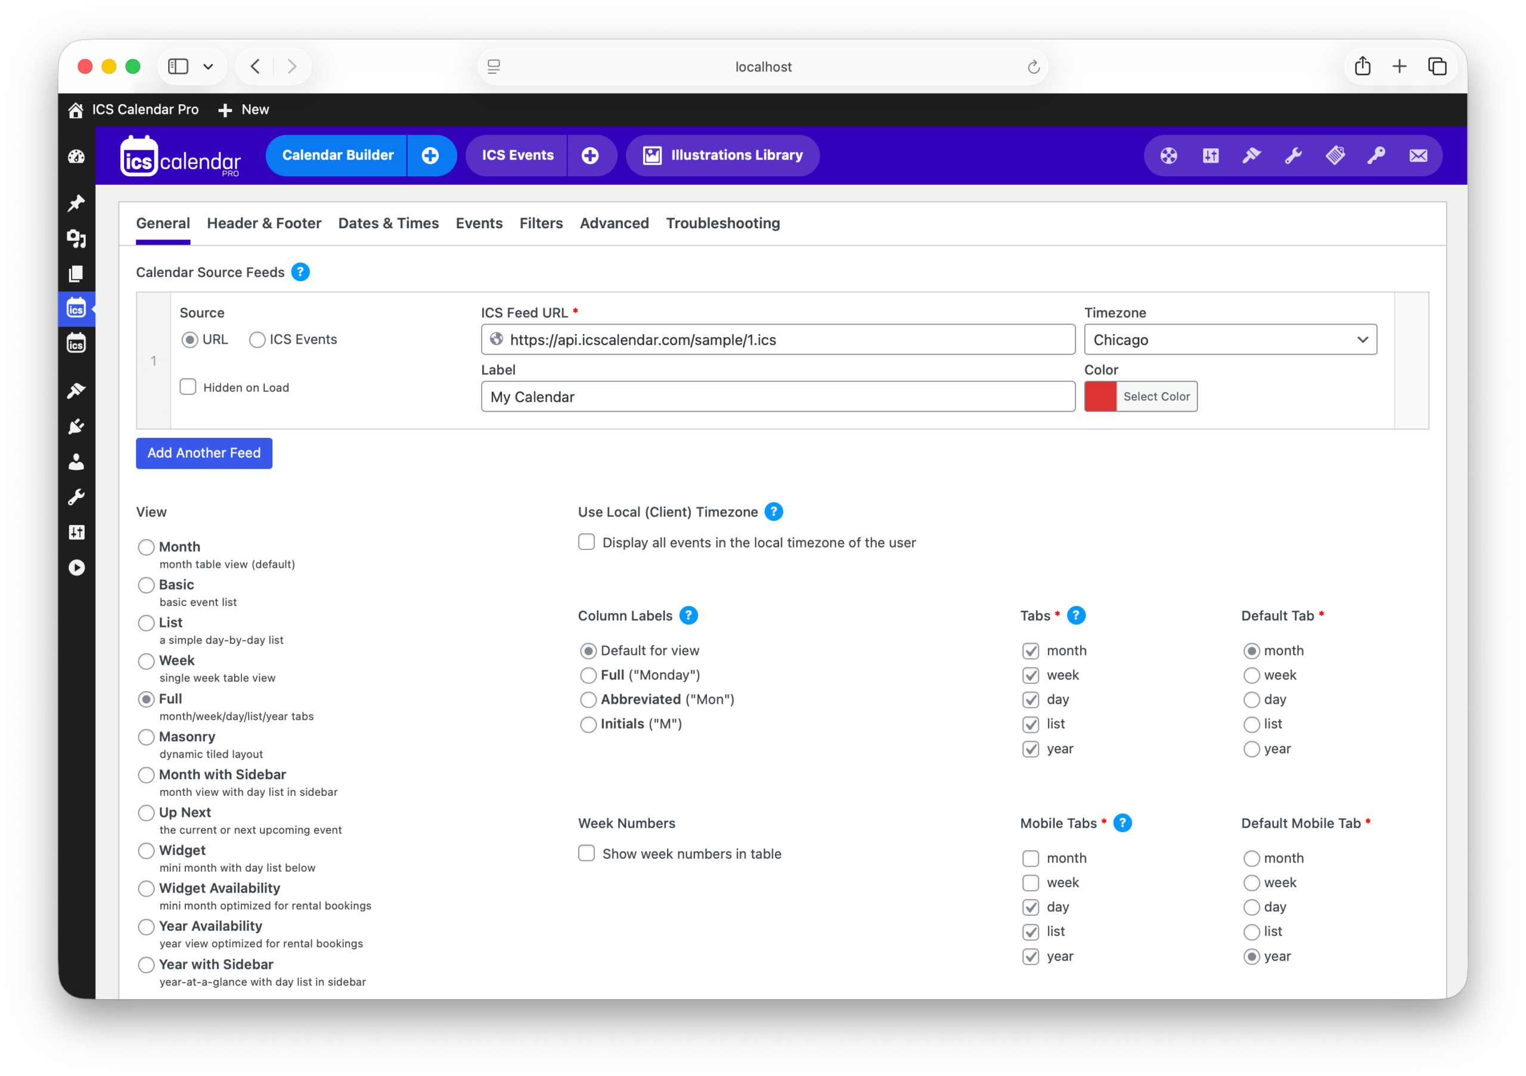Open the Illustrations Library

[x=722, y=156]
